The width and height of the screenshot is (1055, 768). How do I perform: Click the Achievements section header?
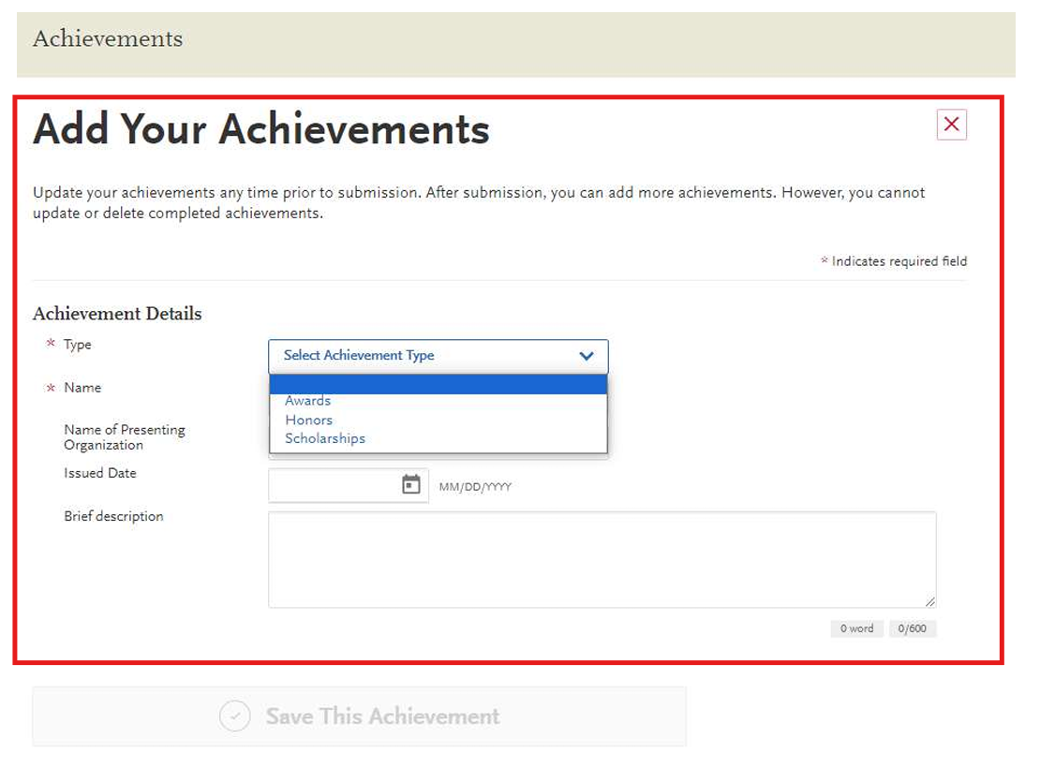coord(516,44)
